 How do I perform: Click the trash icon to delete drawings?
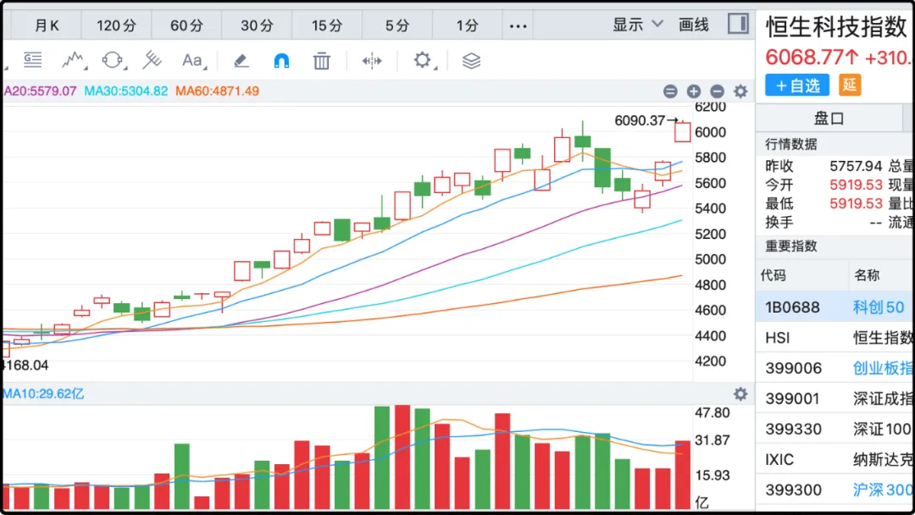point(321,60)
